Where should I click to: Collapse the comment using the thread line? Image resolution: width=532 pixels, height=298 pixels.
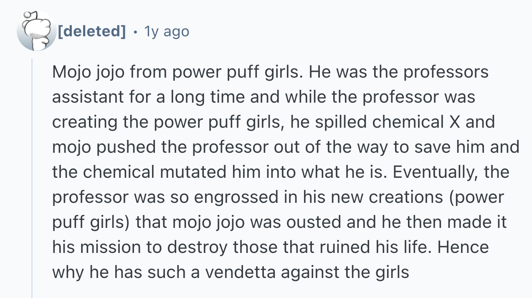(x=32, y=175)
